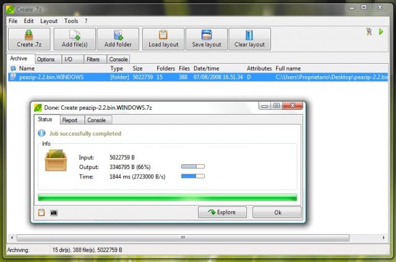Click the Attributes column header
Viewport: 396px width, 262px height.
pyautogui.click(x=259, y=69)
